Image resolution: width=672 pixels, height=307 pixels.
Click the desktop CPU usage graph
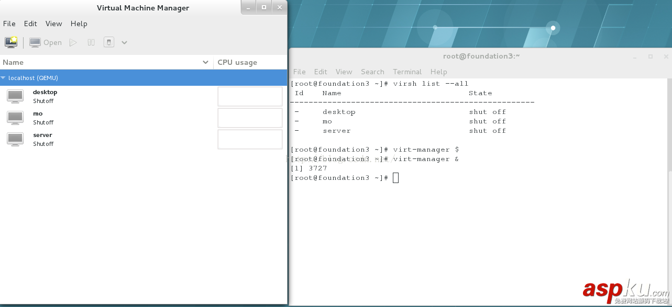point(250,96)
